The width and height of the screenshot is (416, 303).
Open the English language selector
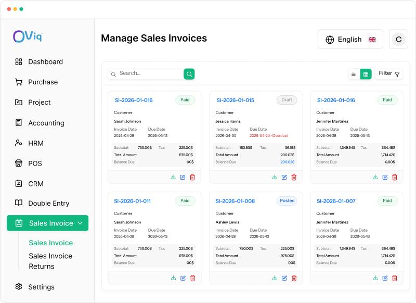pyautogui.click(x=350, y=39)
